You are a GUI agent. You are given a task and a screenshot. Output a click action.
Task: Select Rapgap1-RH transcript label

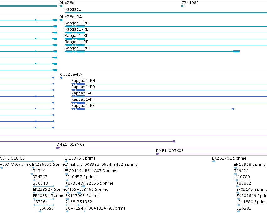(x=77, y=23)
